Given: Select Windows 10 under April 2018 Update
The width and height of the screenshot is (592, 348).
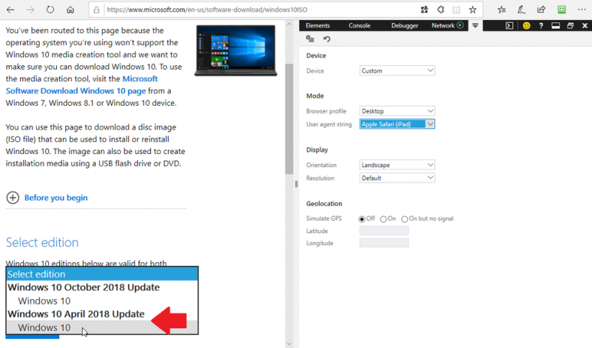Looking at the screenshot, I should click(x=102, y=327).
